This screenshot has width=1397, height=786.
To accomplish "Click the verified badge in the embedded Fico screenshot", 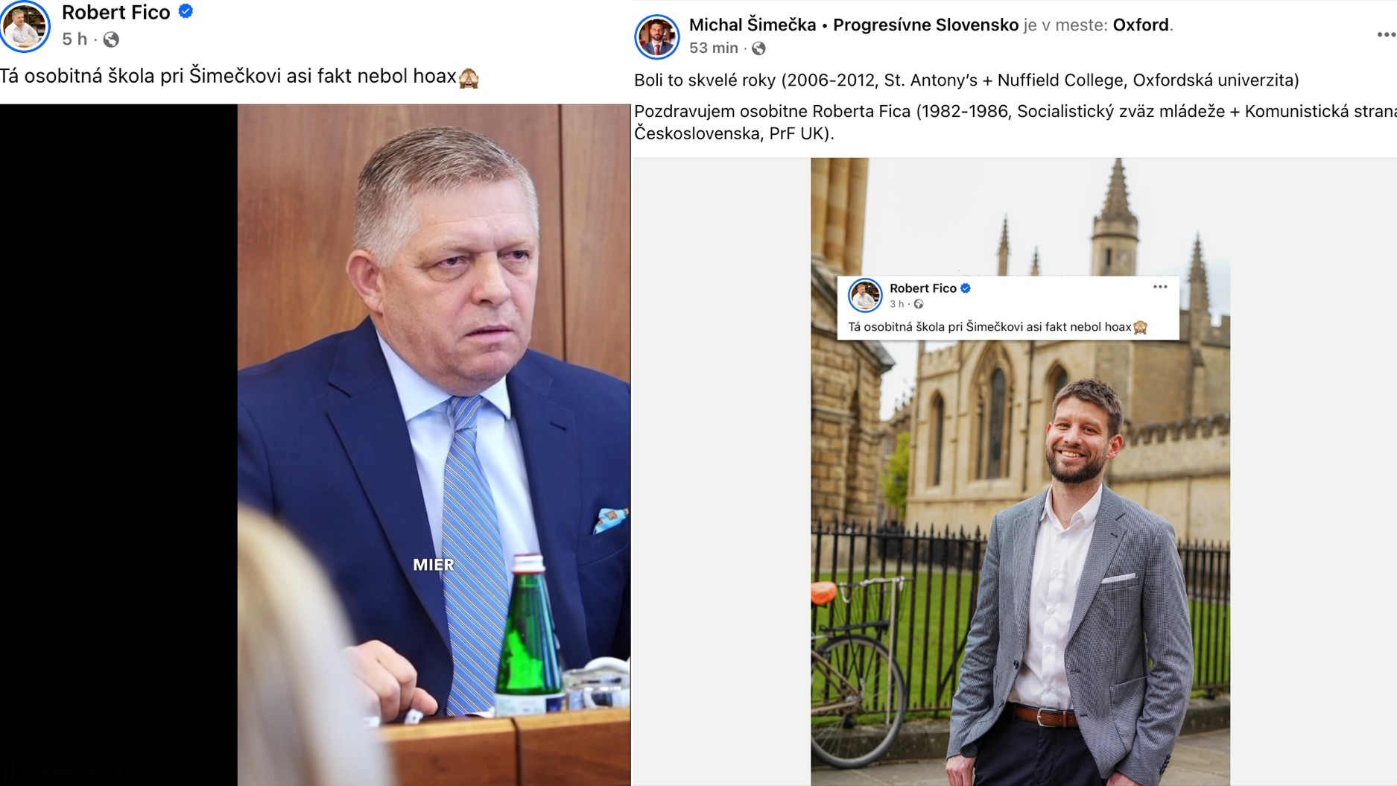I will tap(966, 288).
